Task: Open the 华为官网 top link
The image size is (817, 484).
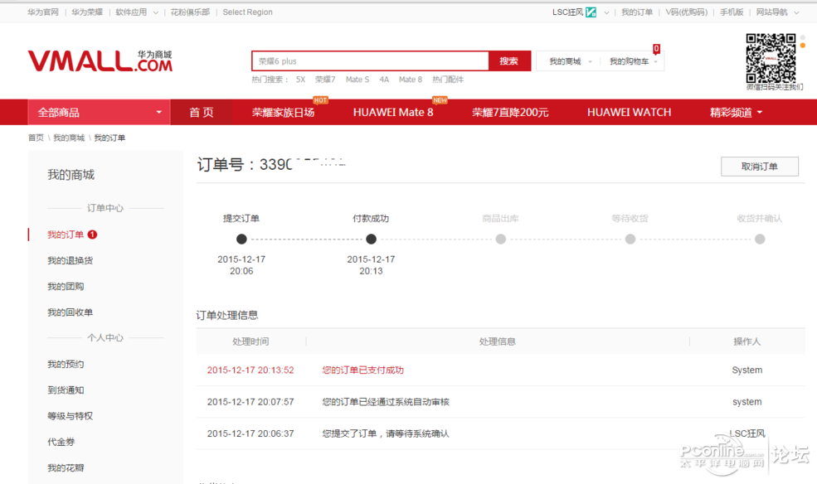Action: [x=43, y=12]
